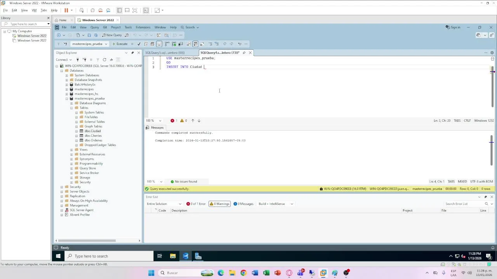Open File Explorer on guest taskbar
The height and width of the screenshot is (279, 497).
click(x=173, y=256)
